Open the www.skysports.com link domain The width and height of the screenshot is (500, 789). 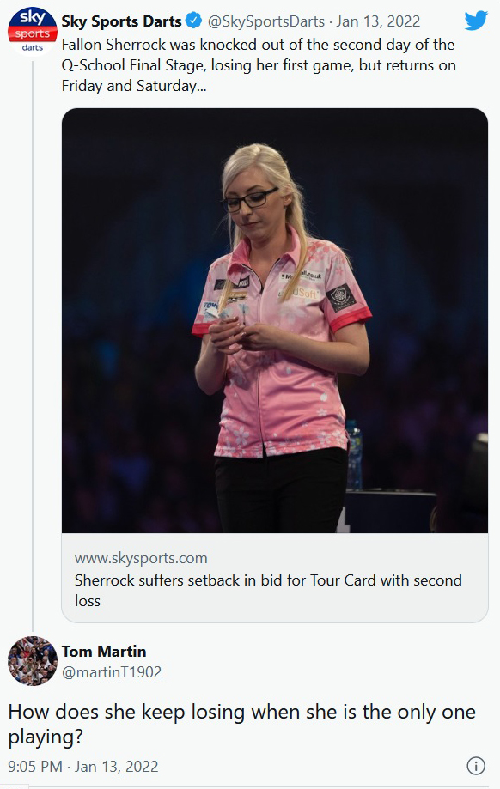(141, 558)
